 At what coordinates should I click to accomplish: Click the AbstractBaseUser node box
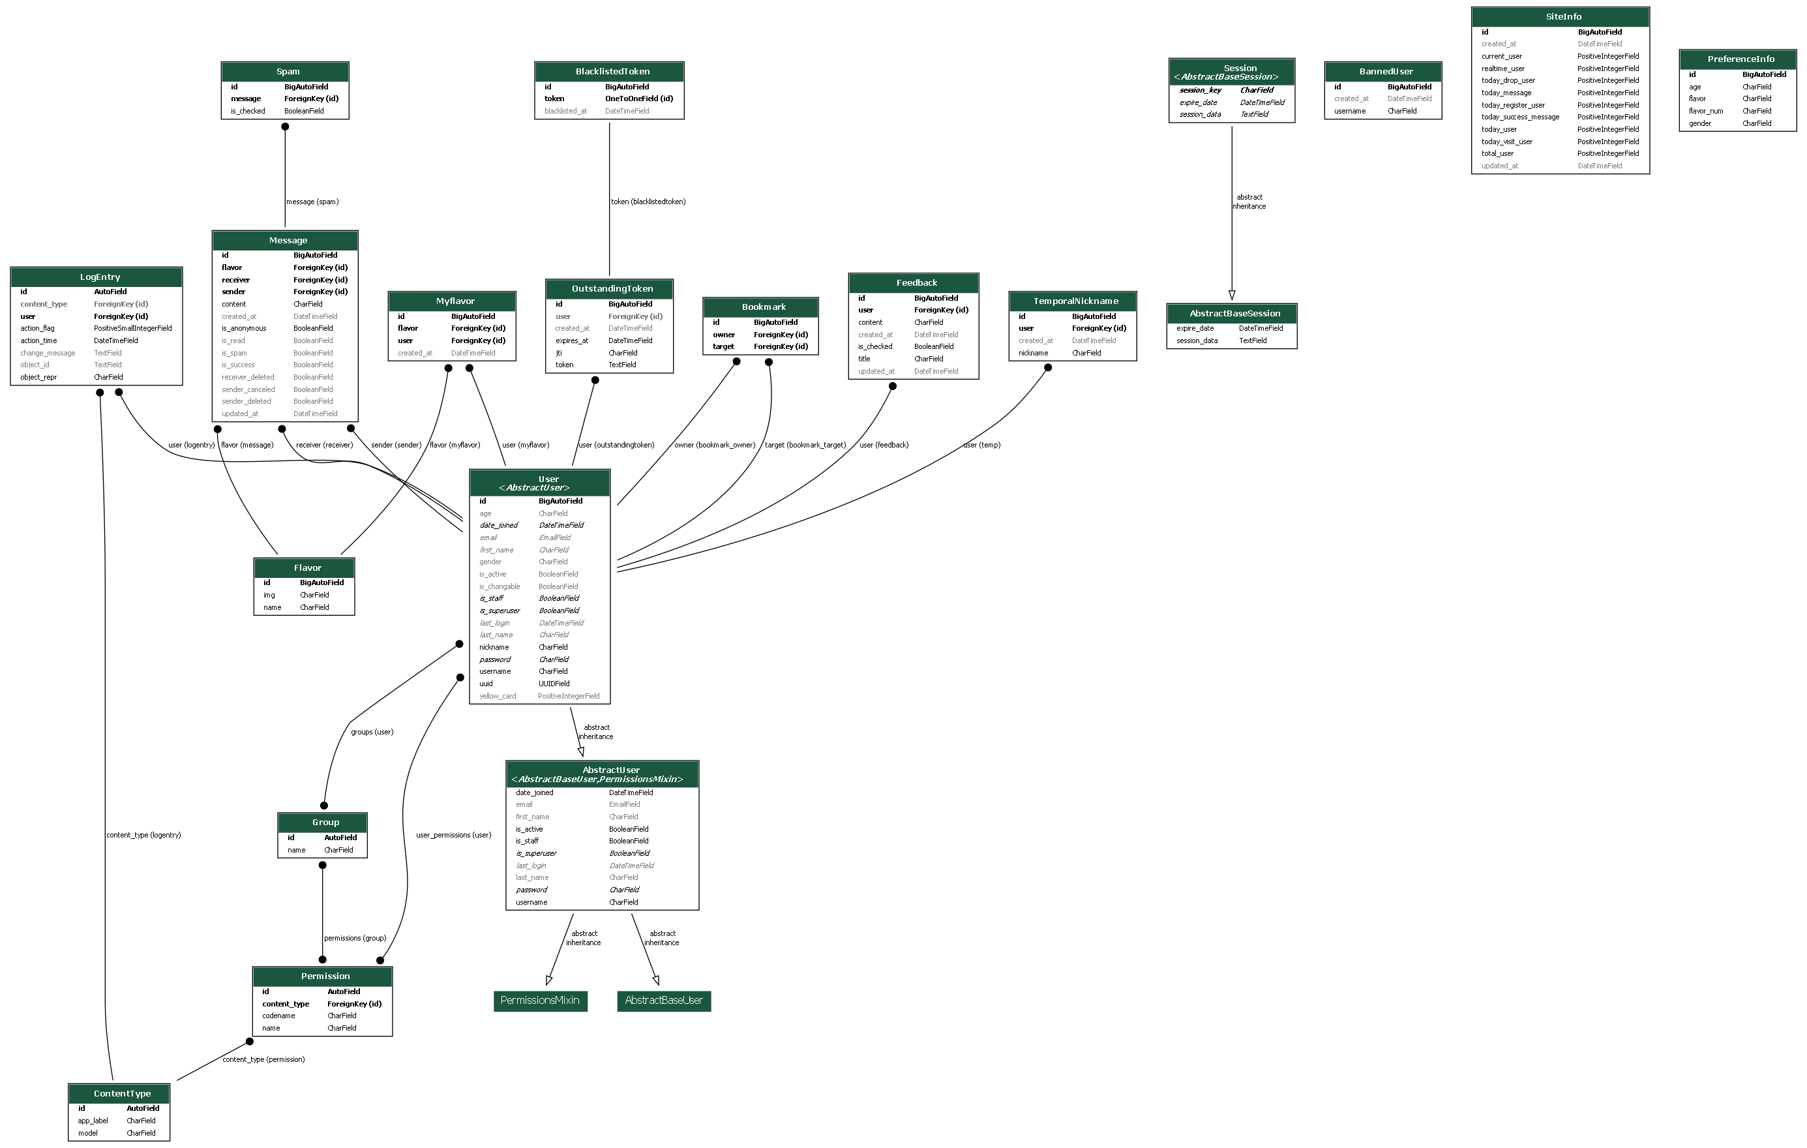pyautogui.click(x=663, y=1001)
